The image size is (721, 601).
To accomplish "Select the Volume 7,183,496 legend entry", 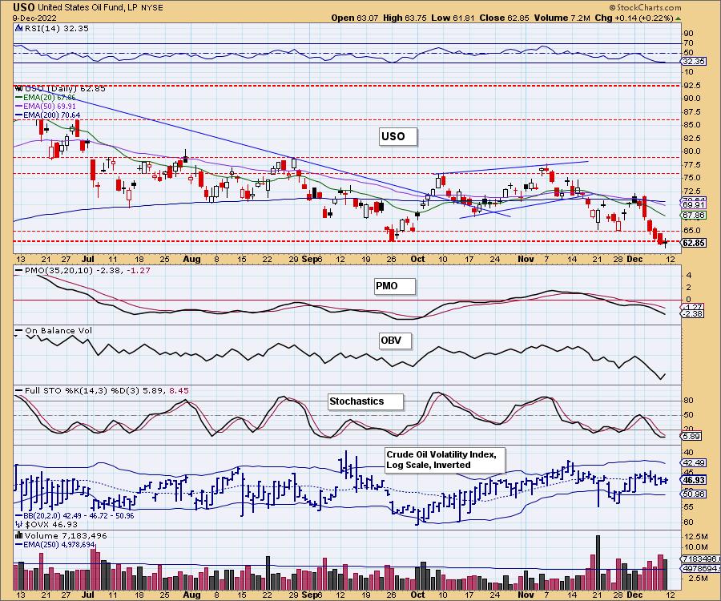I will (x=66, y=536).
